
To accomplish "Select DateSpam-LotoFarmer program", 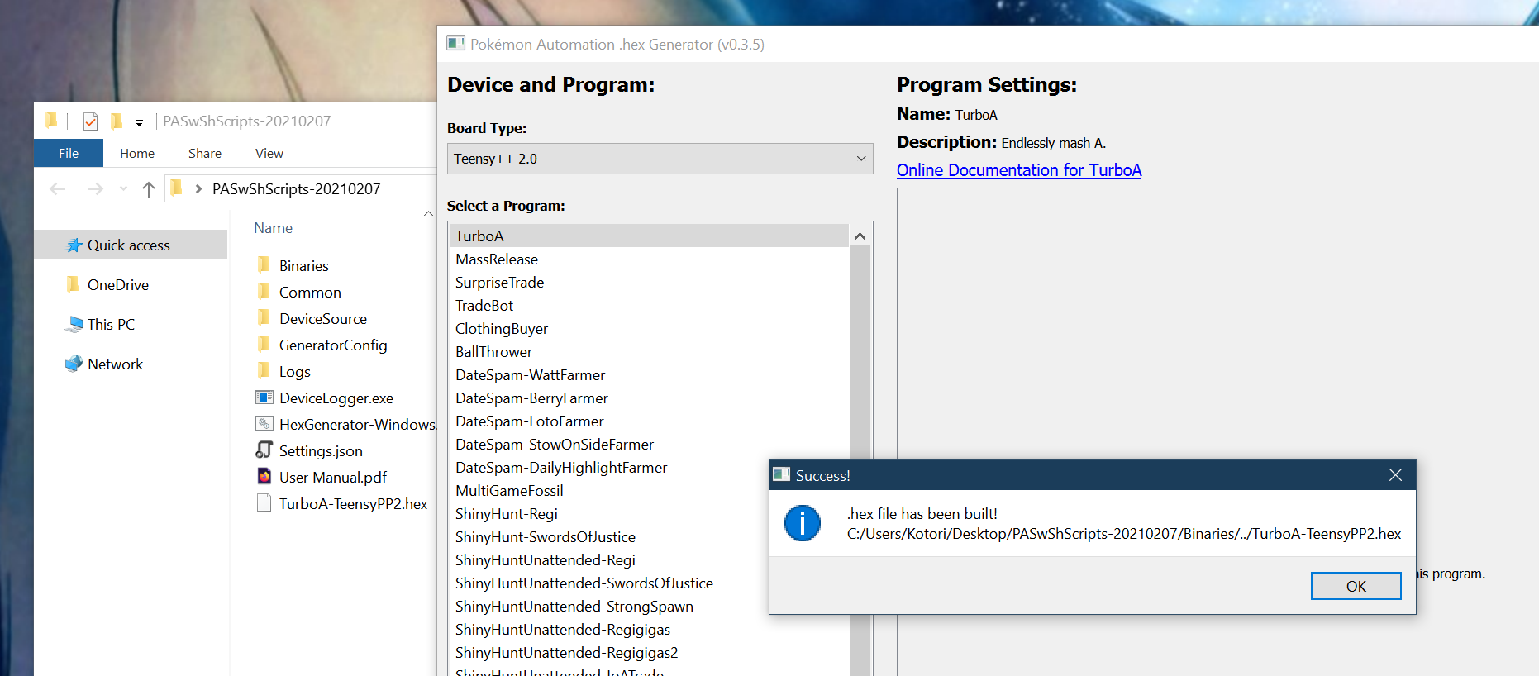I will coord(650,421).
